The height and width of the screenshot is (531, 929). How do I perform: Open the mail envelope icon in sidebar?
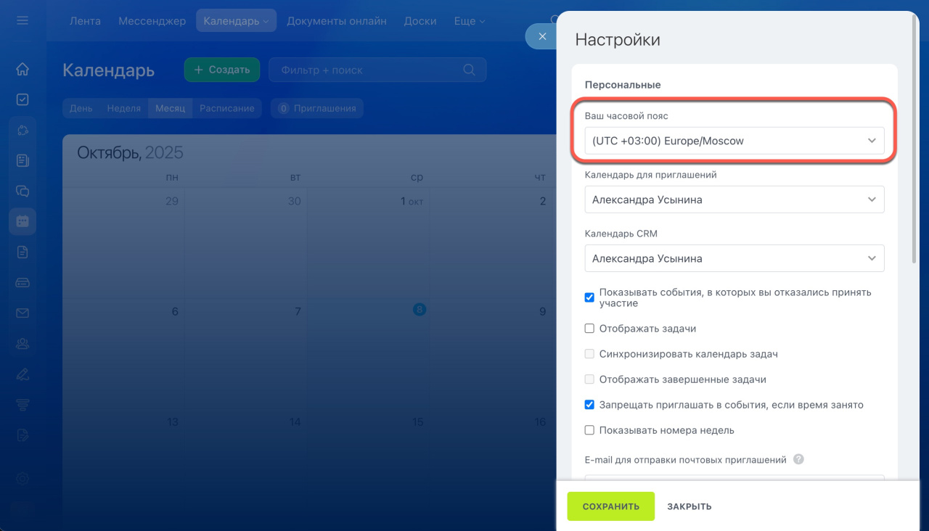click(x=22, y=313)
